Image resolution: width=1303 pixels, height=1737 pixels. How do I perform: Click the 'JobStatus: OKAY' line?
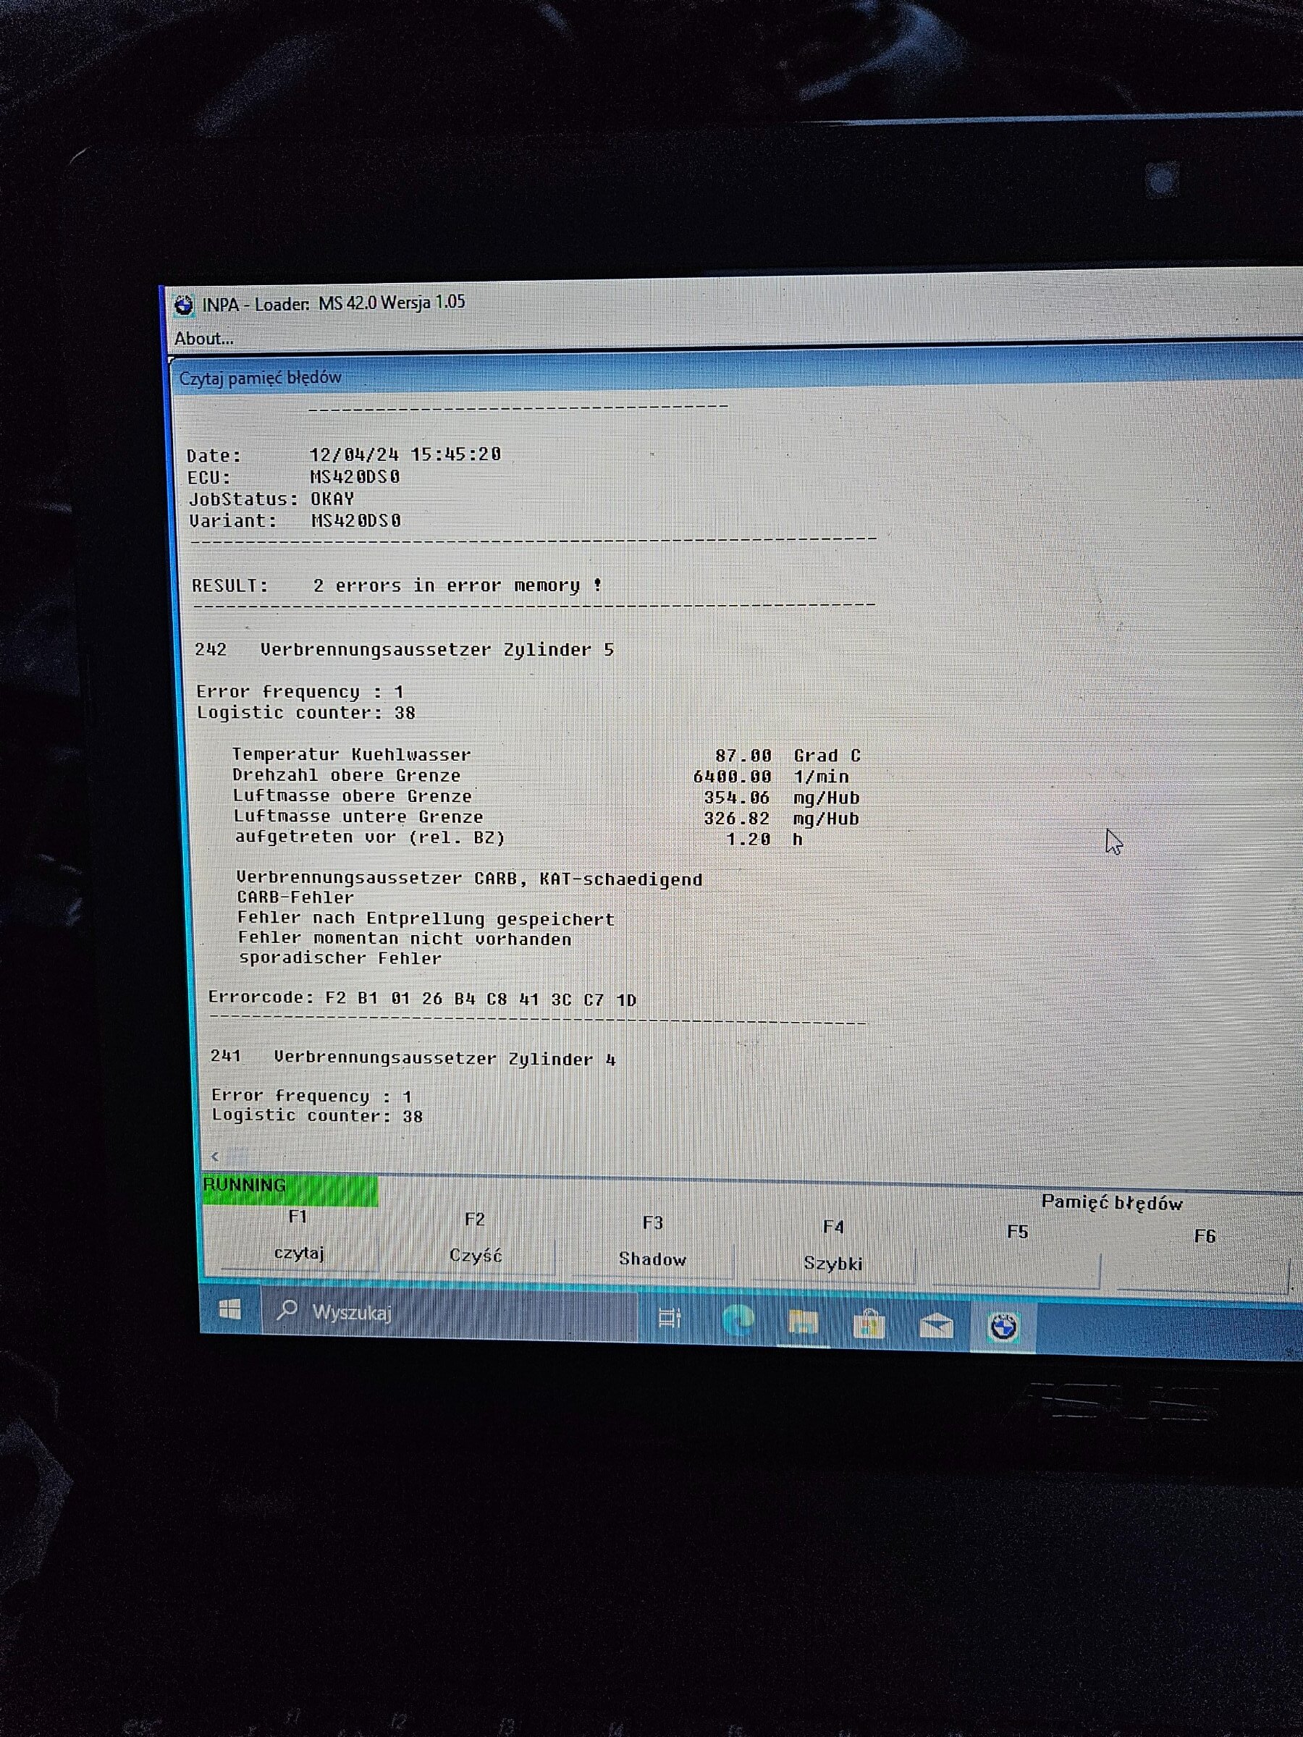271,499
